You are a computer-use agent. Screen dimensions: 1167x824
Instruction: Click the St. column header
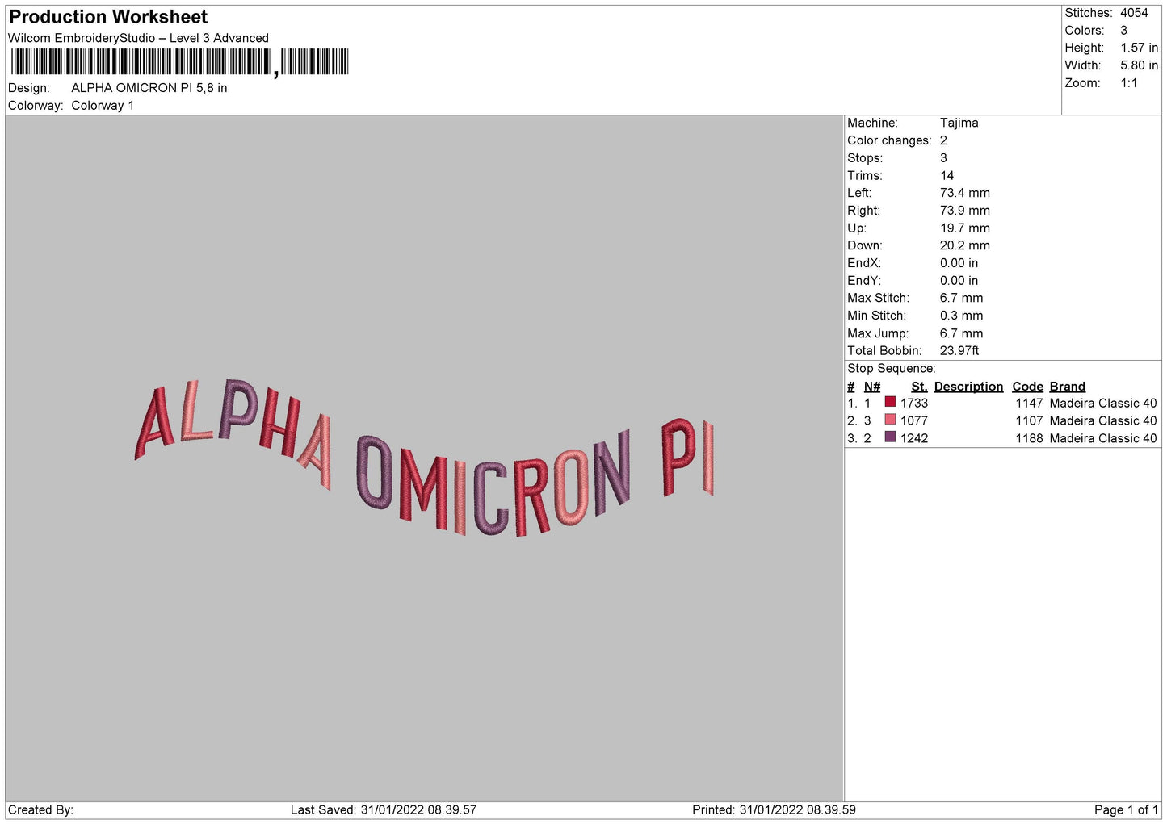pos(919,387)
